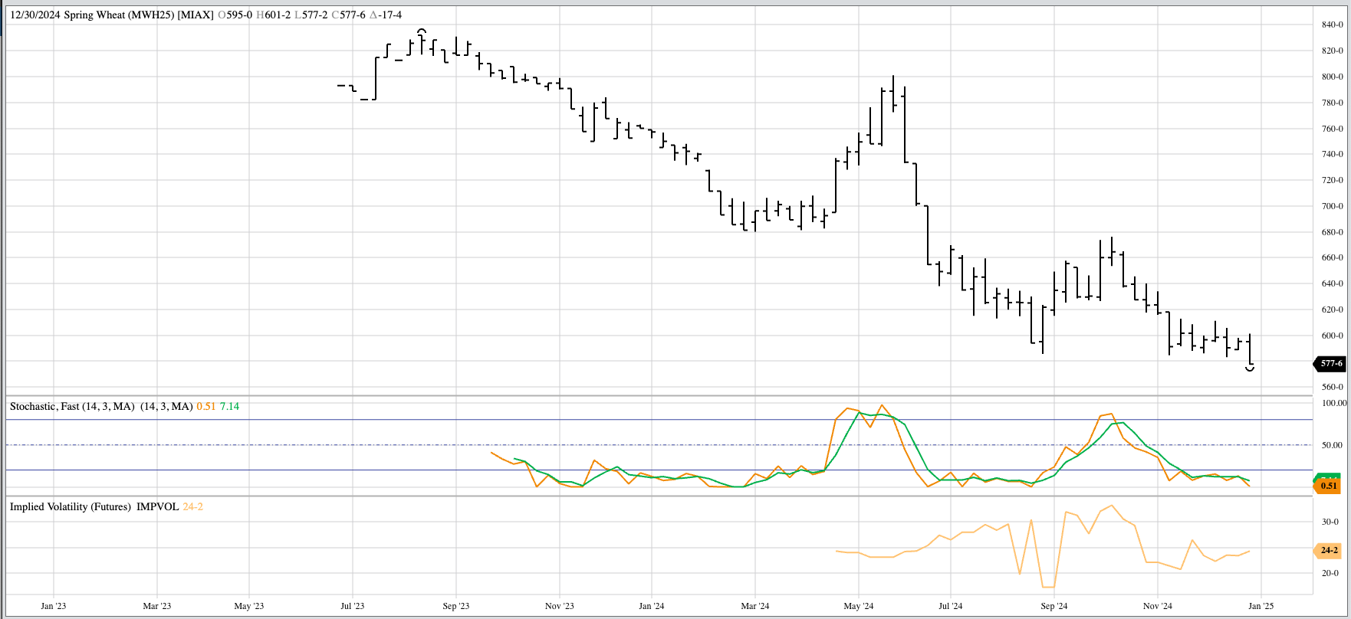Click the high marker arc above the peak bar

421,31
